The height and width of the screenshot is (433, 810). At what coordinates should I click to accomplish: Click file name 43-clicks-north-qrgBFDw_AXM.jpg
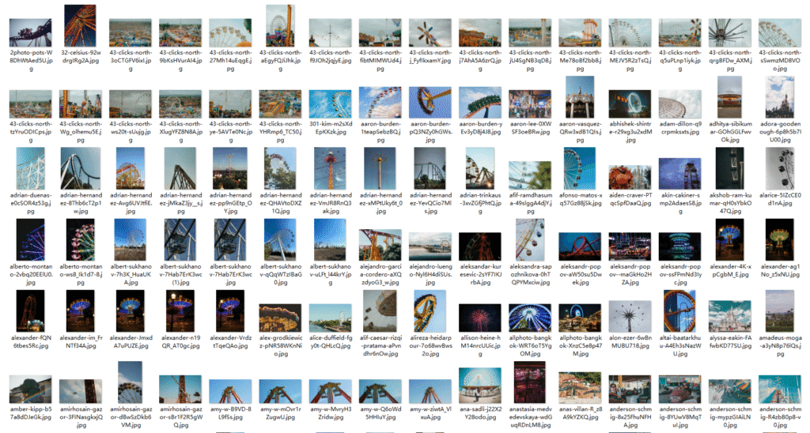tap(730, 60)
